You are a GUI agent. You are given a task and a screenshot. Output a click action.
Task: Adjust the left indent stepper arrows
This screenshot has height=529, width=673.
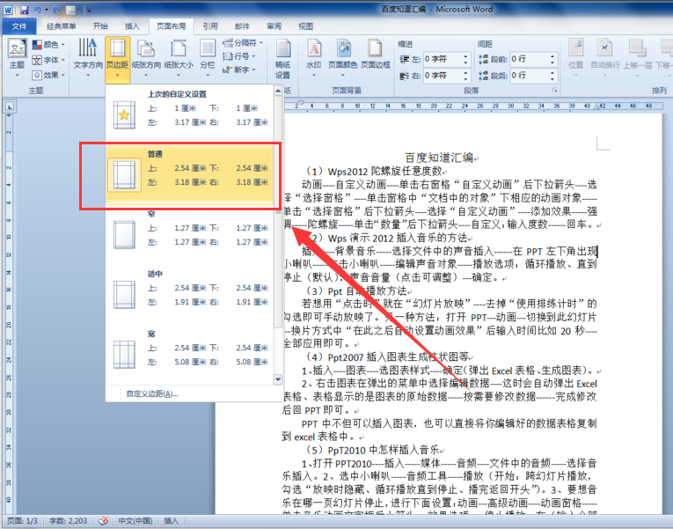click(465, 59)
